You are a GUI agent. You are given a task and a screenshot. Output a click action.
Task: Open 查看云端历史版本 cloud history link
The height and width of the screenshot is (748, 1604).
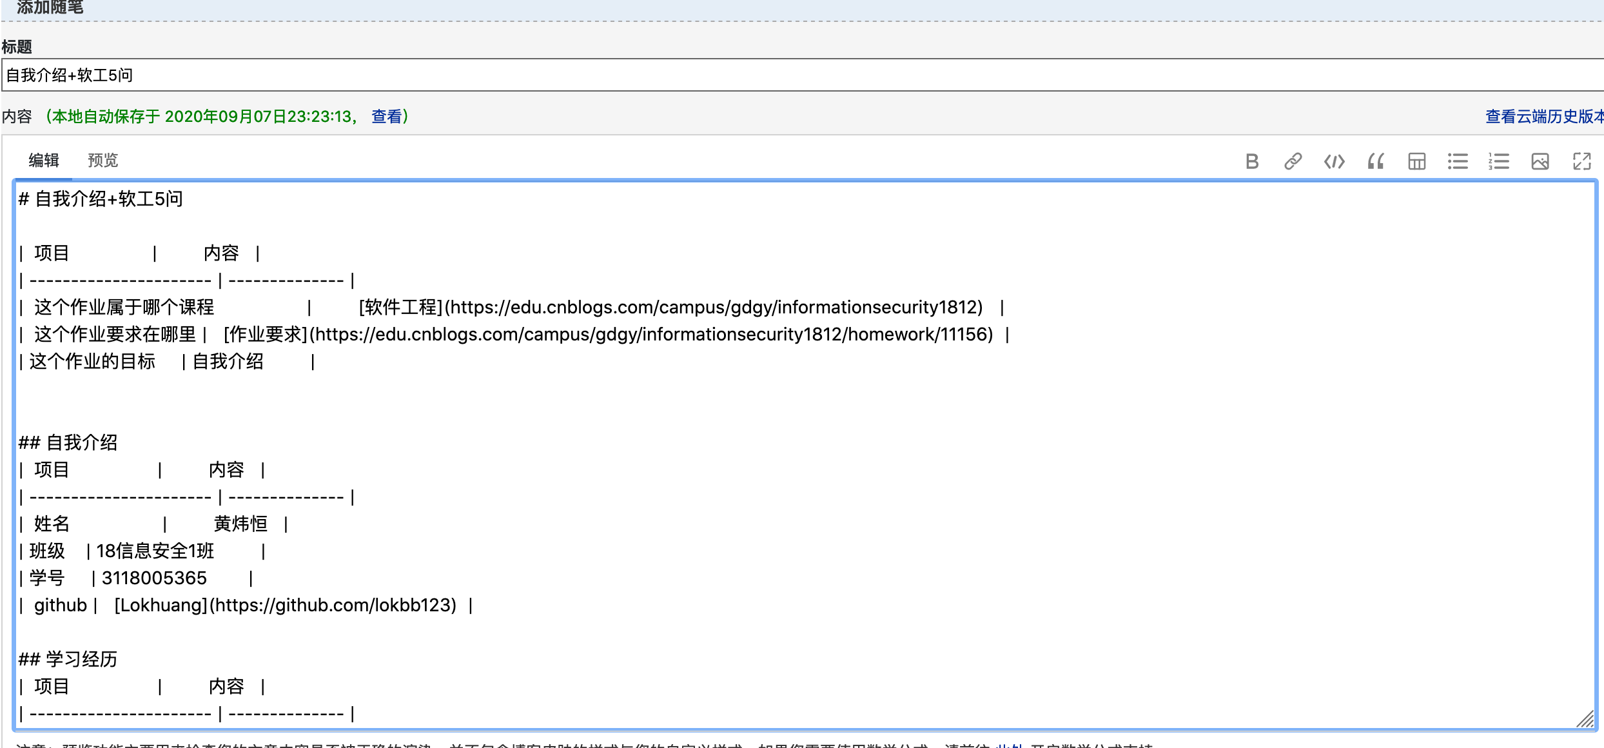point(1543,117)
